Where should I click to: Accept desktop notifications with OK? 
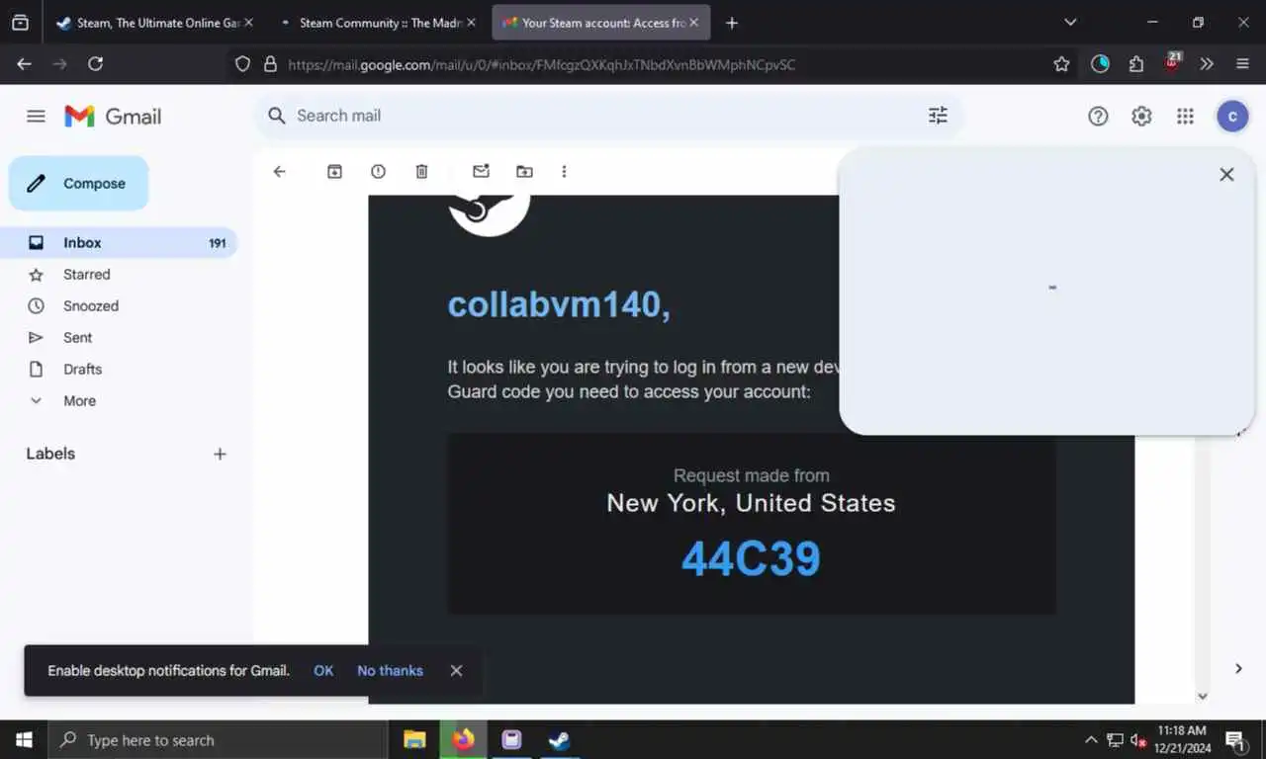[x=323, y=670]
